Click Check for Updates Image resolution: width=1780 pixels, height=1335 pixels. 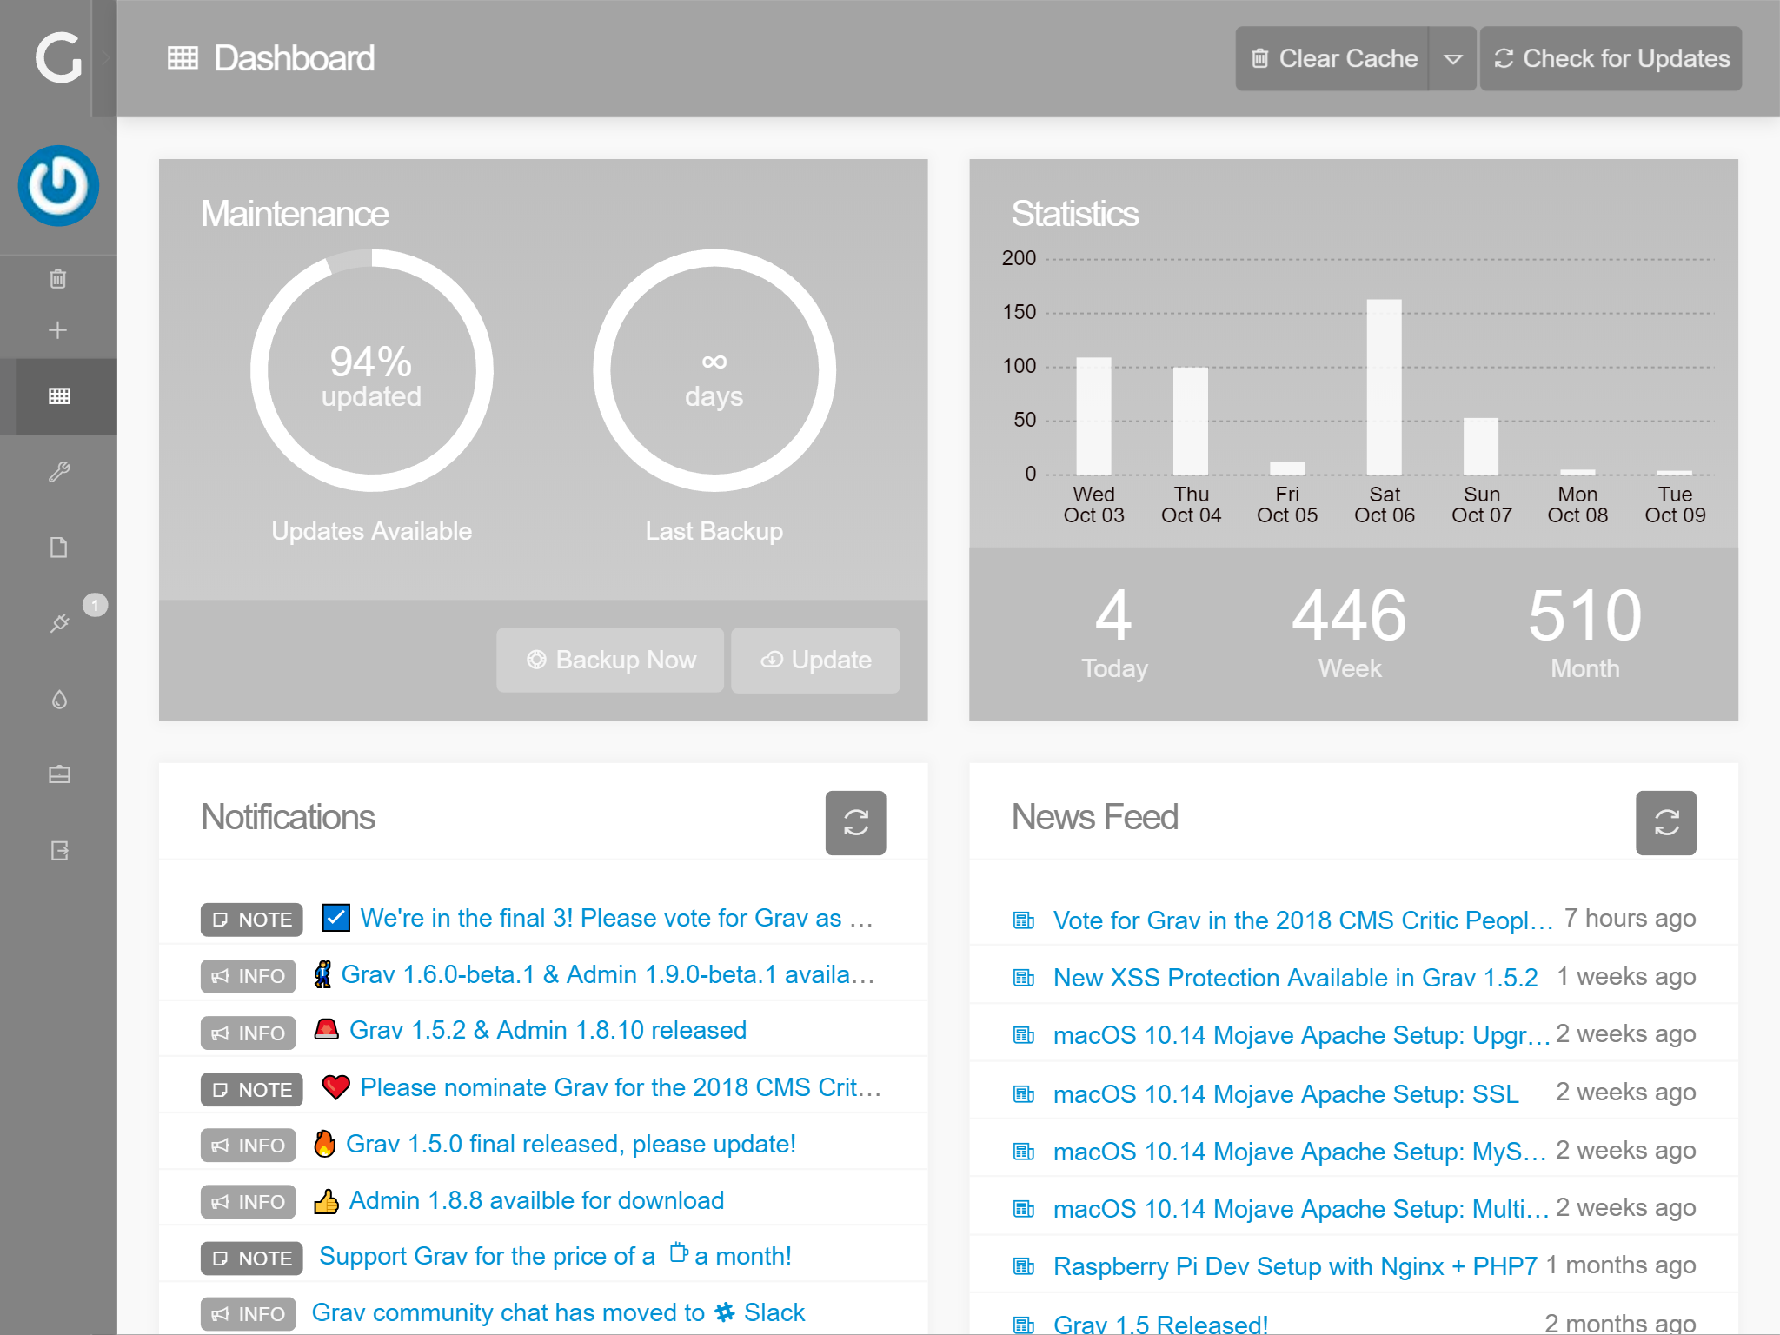click(x=1611, y=59)
